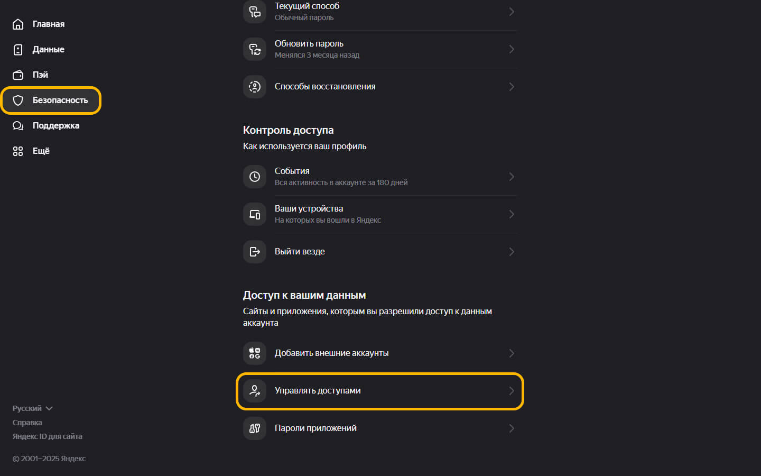
Task: Click the house icon for Главная
Action: click(18, 24)
